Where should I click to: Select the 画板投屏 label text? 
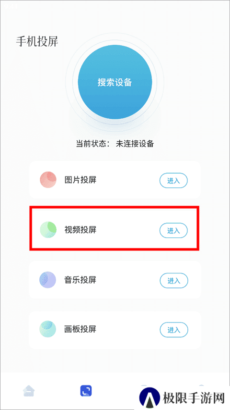(80, 329)
